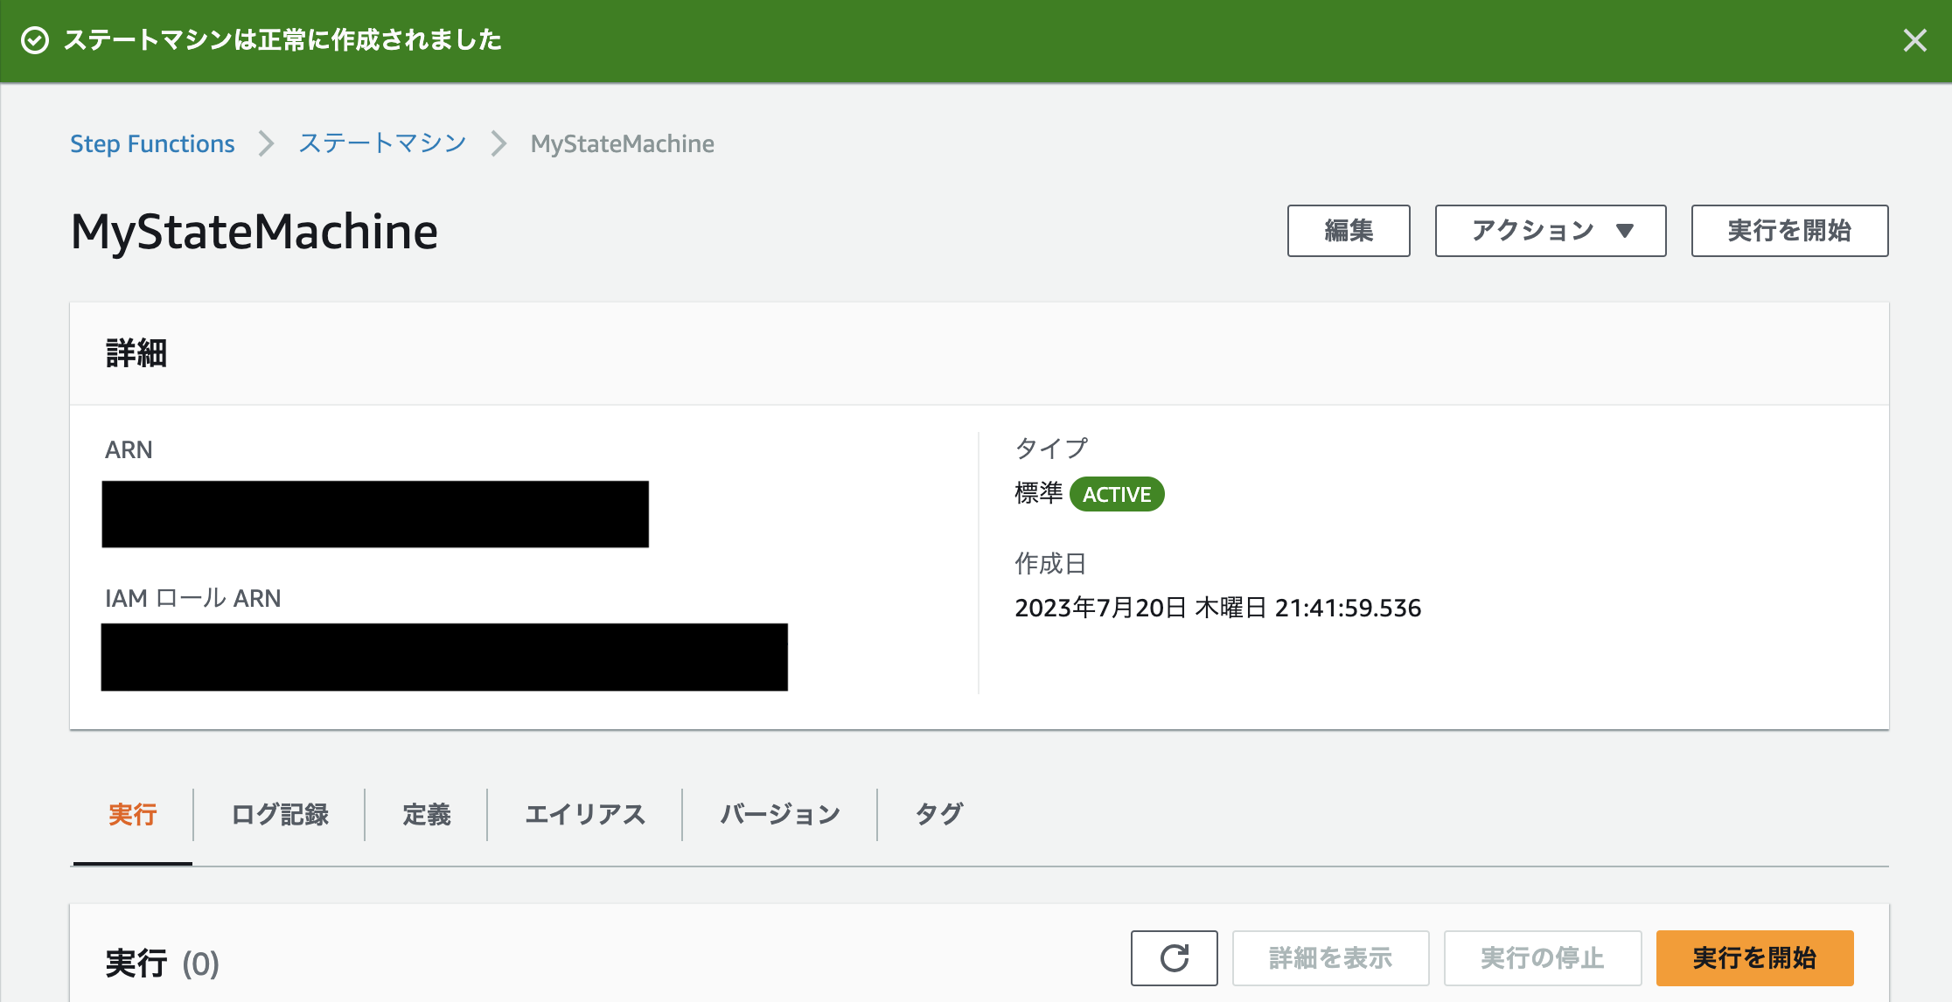Click the ACTIVE status badge
The height and width of the screenshot is (1002, 1952).
(x=1116, y=494)
